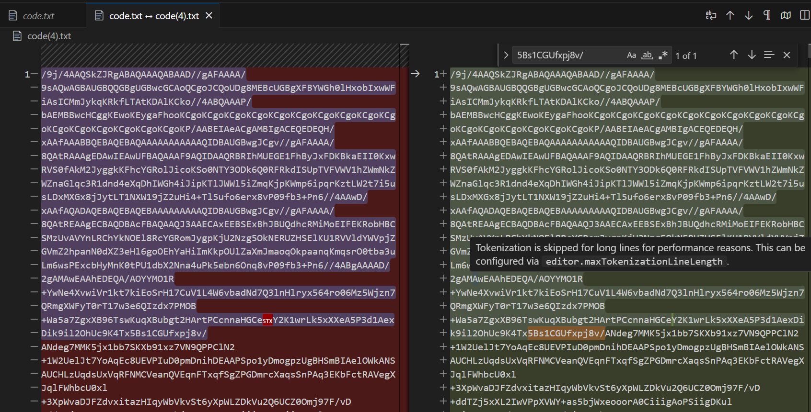
Task: Click line number 1 in original pane
Action: coord(27,74)
